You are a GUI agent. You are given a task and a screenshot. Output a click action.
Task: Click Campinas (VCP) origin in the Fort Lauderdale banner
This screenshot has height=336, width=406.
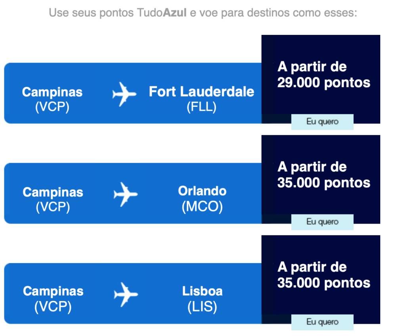[x=52, y=99]
